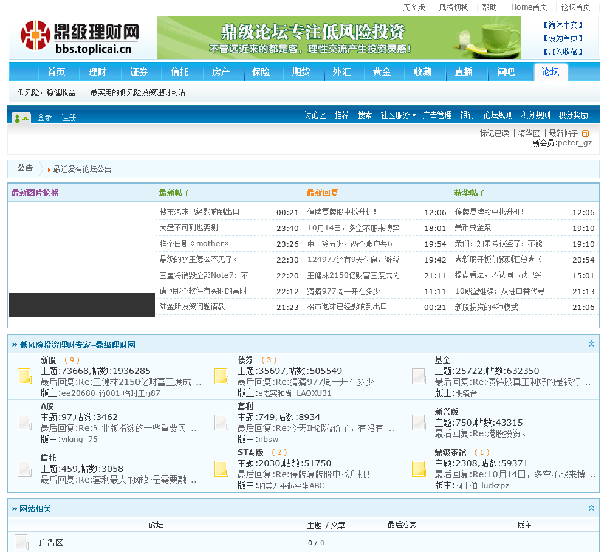Open the 证券 navigation tab
This screenshot has width=607, height=552.
(x=139, y=72)
